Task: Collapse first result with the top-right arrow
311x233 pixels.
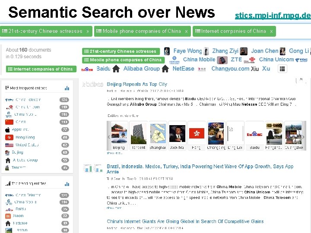Action: pos(301,80)
